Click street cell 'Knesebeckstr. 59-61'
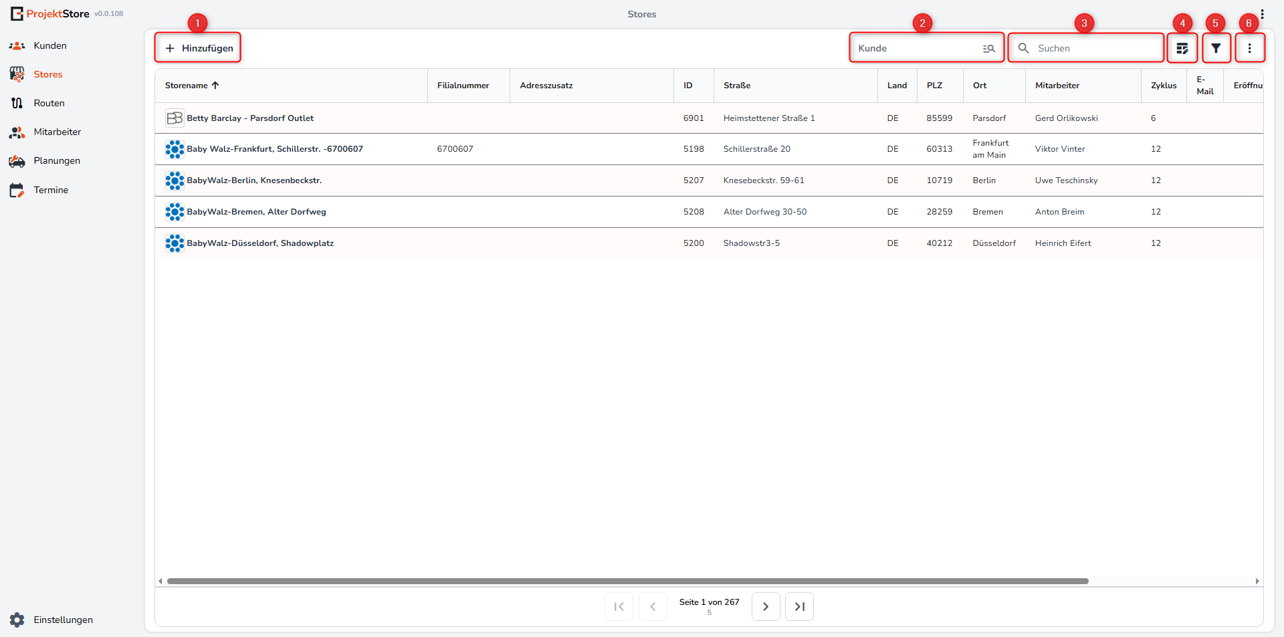Viewport: 1284px width, 637px height. 764,180
